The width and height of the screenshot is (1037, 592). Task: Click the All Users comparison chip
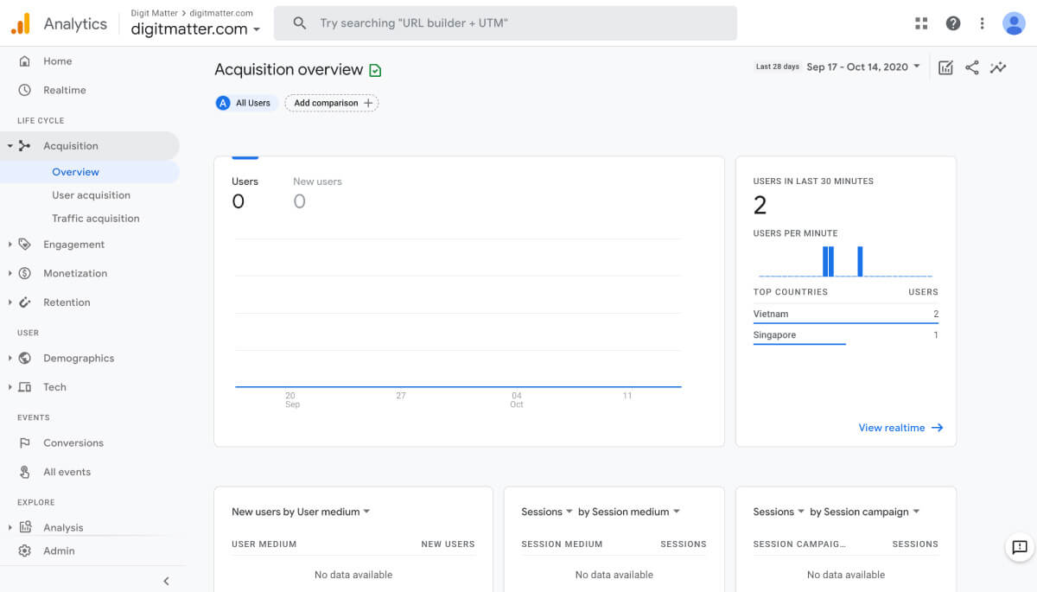tap(245, 103)
